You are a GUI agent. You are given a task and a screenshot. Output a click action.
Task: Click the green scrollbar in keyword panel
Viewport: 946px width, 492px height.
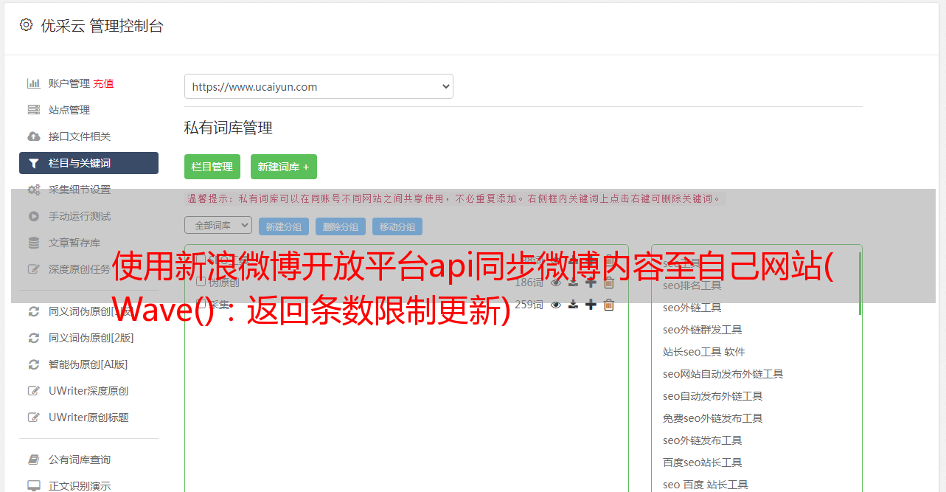click(x=860, y=283)
